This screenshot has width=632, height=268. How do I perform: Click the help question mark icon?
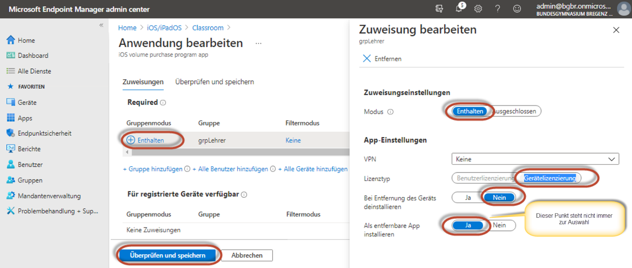point(497,9)
